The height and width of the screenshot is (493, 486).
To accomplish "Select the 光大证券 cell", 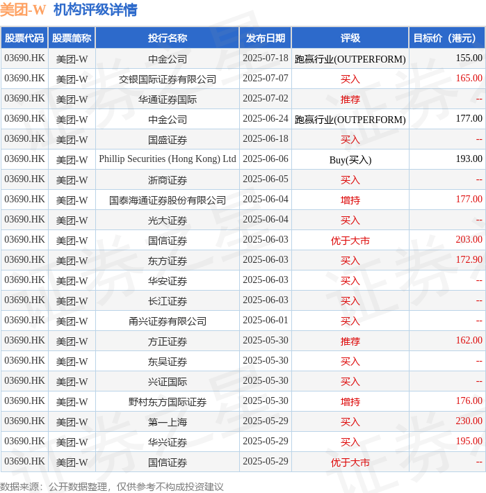I will (x=168, y=220).
